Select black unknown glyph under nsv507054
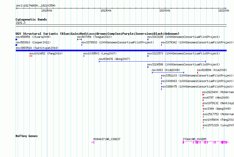Image resolution: width=234 pixels, height=157 pixels. (79, 39)
